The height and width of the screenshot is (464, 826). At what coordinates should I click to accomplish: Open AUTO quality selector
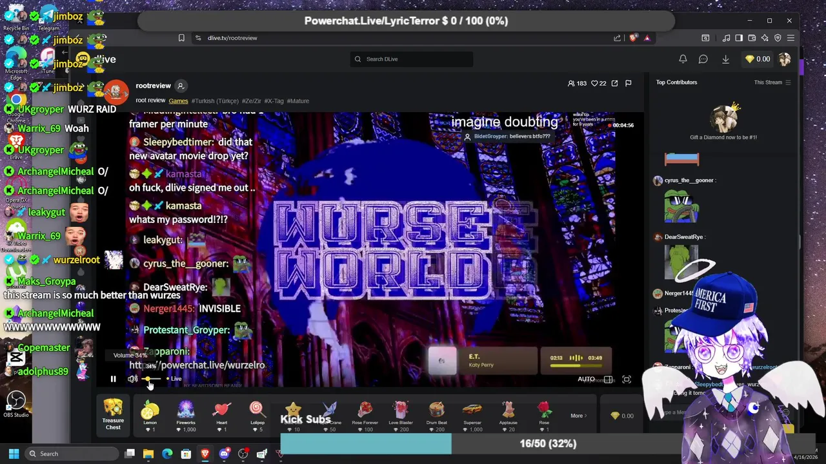586,379
